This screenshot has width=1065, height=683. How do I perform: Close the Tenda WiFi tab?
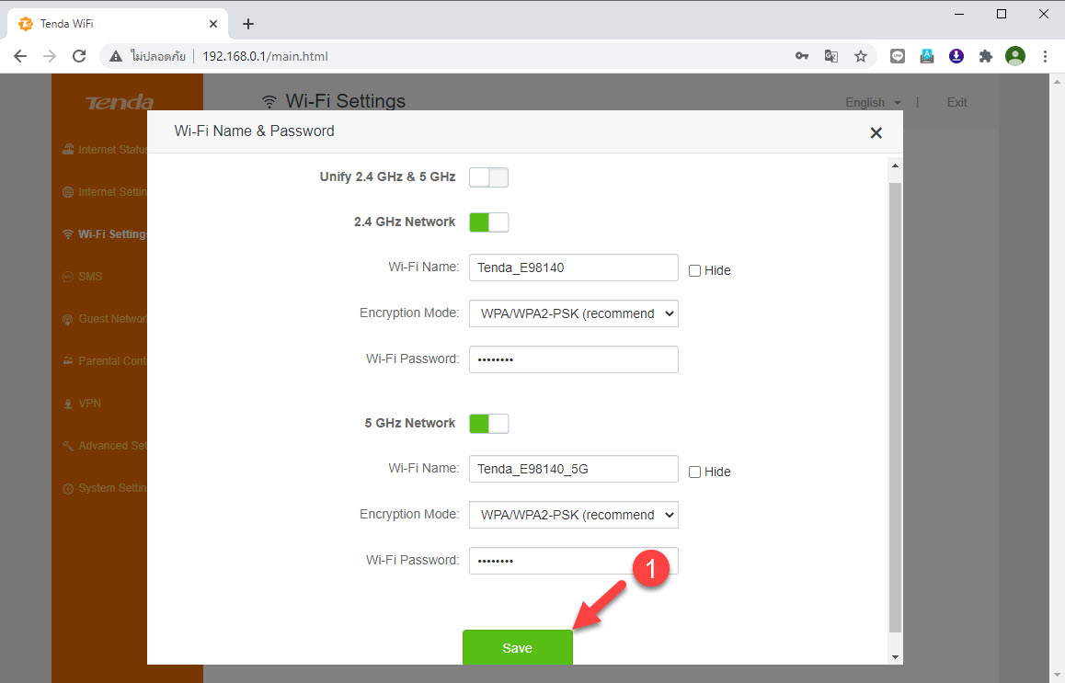(213, 24)
